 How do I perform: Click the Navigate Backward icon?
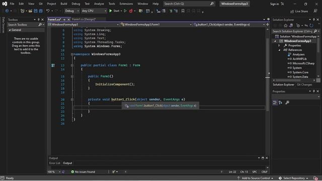[7, 11]
